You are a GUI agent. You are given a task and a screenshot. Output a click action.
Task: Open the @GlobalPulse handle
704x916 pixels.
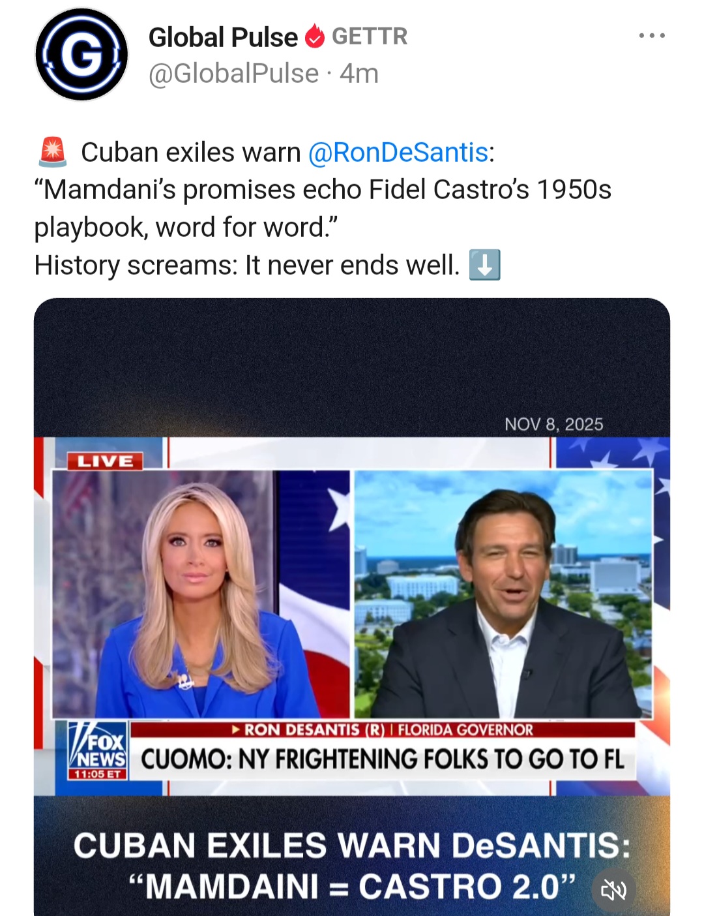pos(233,73)
